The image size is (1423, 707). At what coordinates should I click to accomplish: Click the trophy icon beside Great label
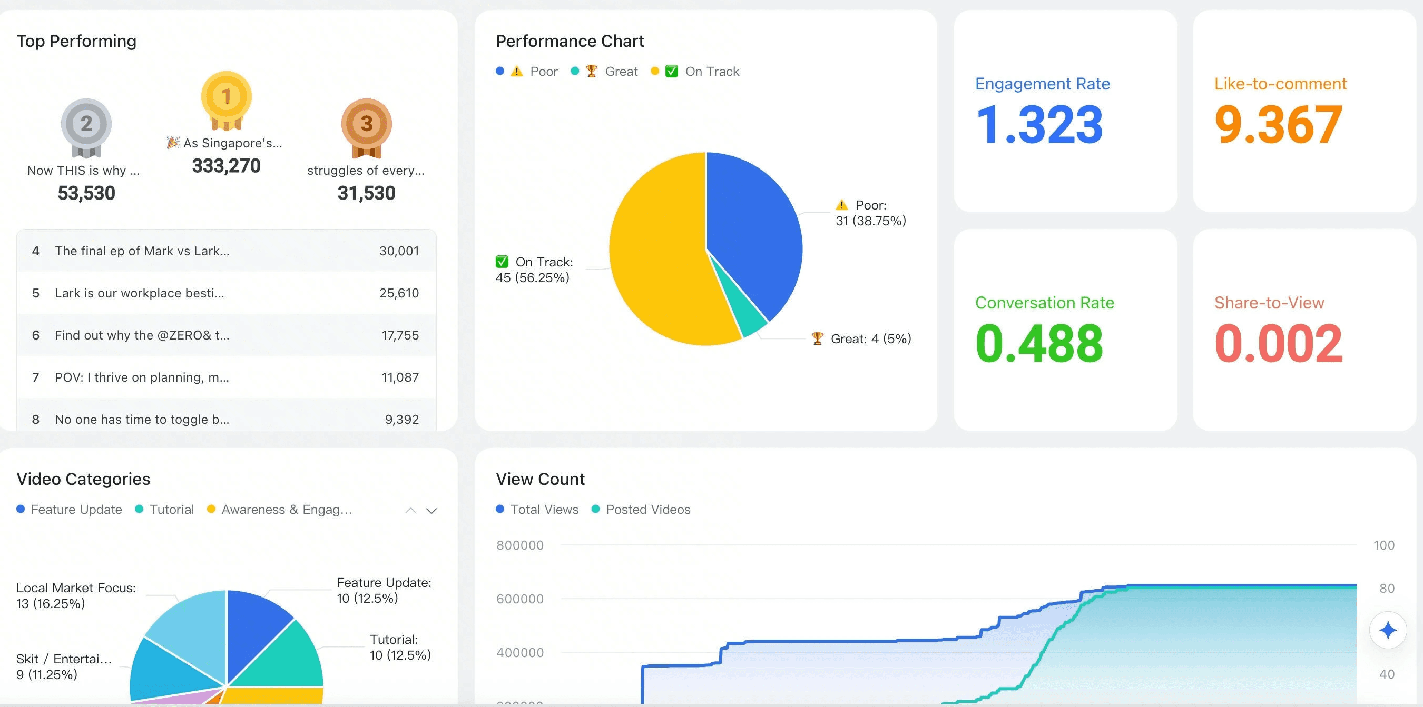point(817,338)
